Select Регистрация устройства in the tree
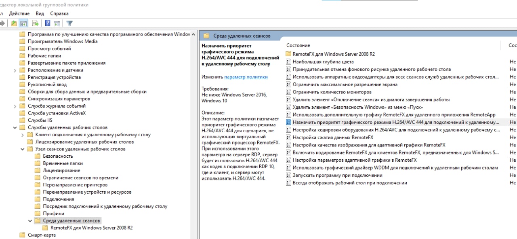The image size is (517, 239). pos(54,77)
